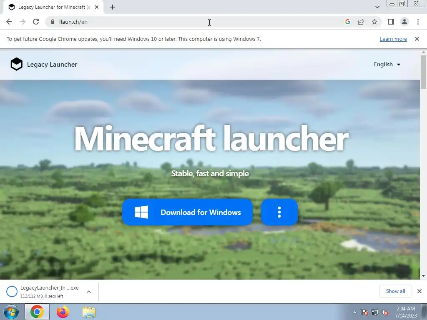Viewport: 427px width, 320px height.
Task: Toggle the Chrome side panel
Action: [x=391, y=22]
